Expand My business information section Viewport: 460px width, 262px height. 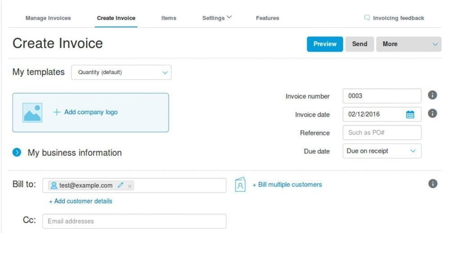(x=17, y=152)
